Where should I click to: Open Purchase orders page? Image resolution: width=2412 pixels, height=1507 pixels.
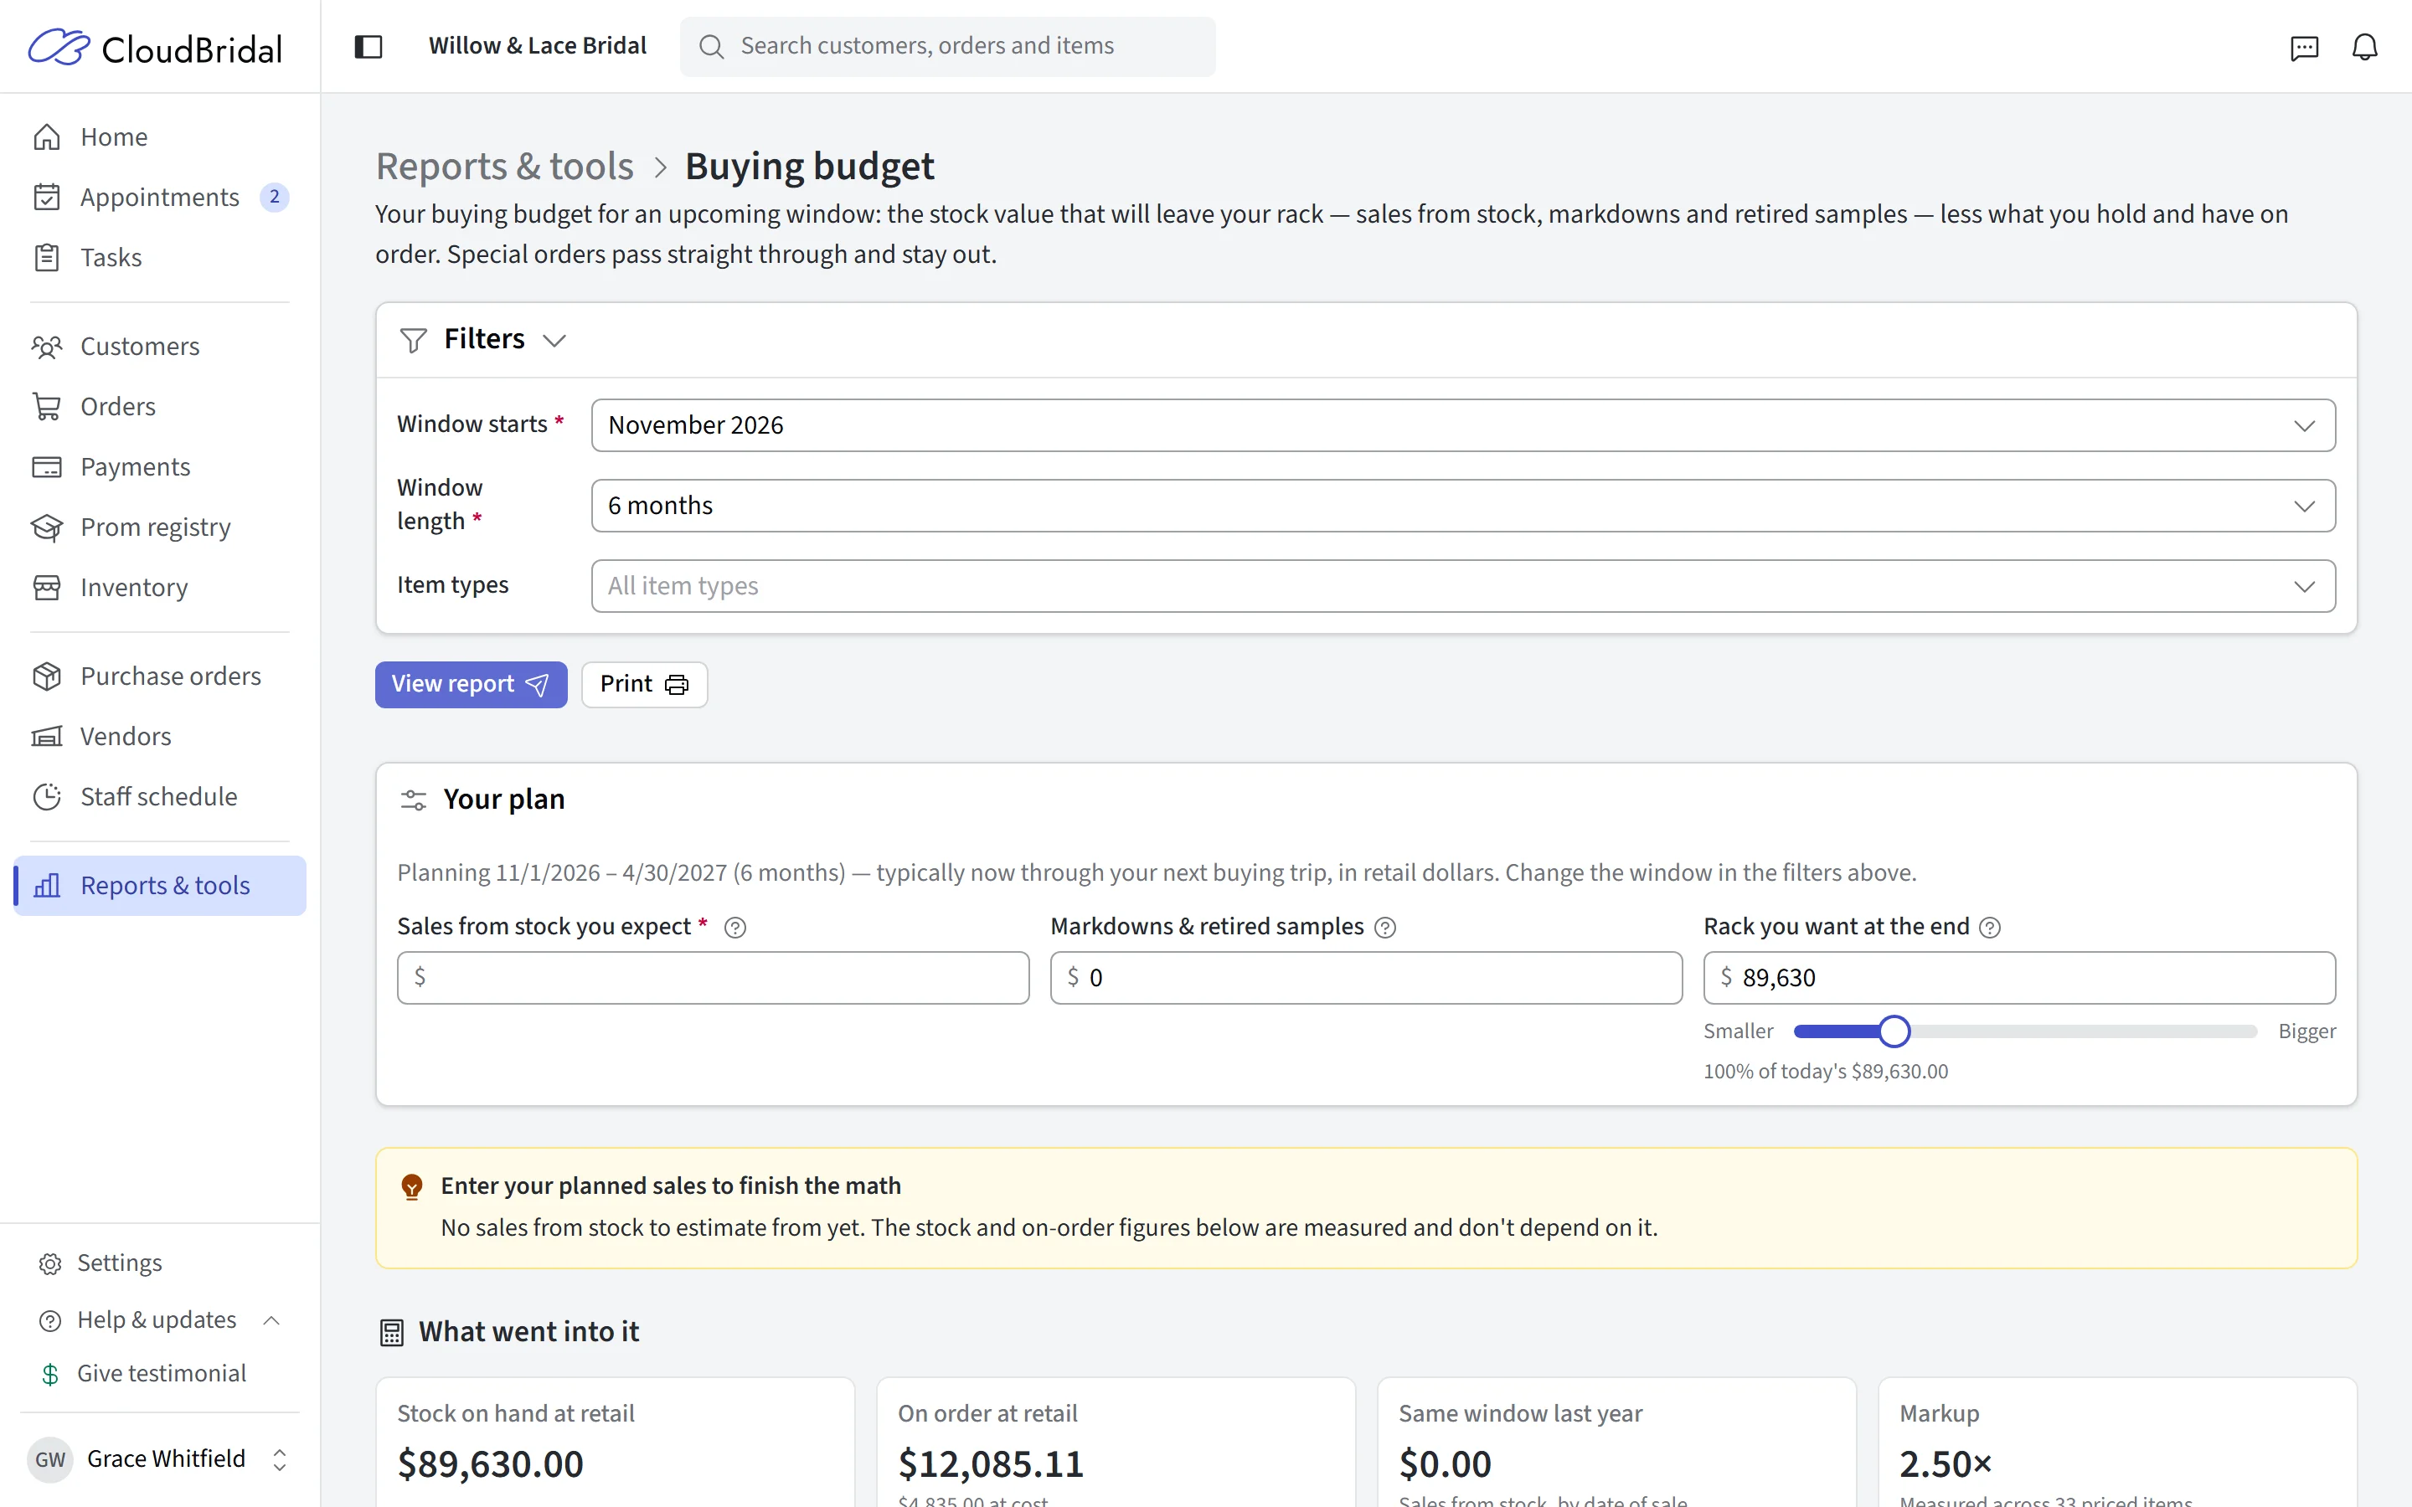tap(159, 676)
